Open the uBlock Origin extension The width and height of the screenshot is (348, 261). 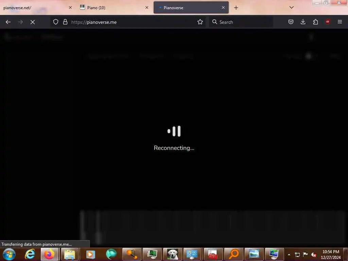328,22
